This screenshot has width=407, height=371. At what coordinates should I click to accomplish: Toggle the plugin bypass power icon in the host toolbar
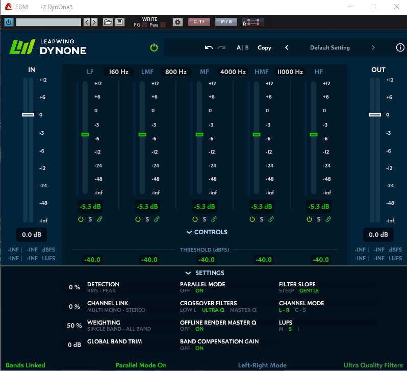tap(9, 22)
